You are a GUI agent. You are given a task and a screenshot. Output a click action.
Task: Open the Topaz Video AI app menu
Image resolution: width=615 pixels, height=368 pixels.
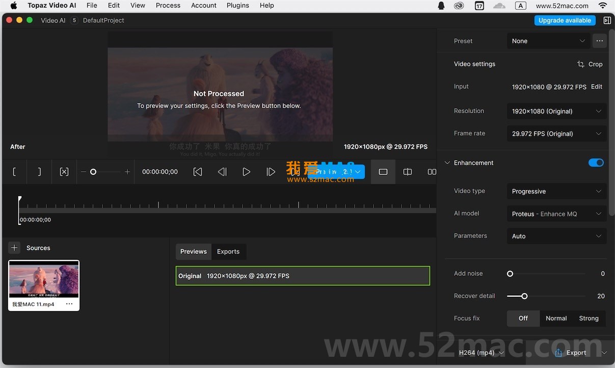[x=52, y=6]
